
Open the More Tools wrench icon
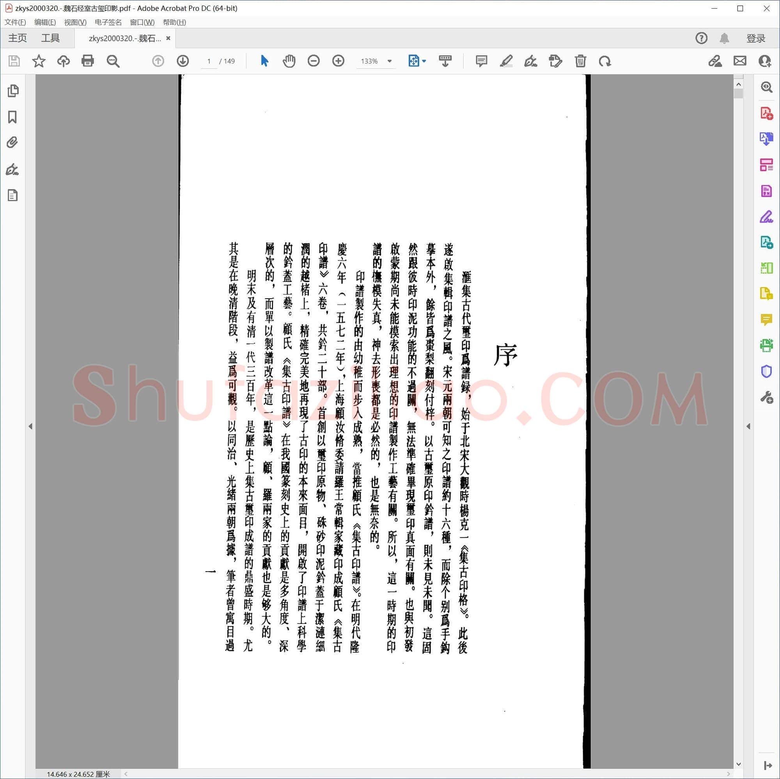click(x=766, y=397)
